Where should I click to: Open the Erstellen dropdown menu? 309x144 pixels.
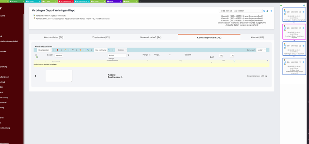click(x=121, y=50)
